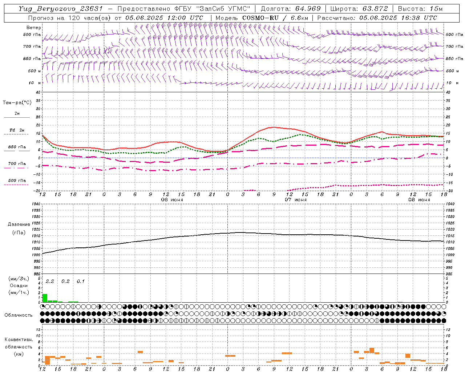
Task: Select the 'Широта: 63.872' header value
Action: pyautogui.click(x=359, y=9)
